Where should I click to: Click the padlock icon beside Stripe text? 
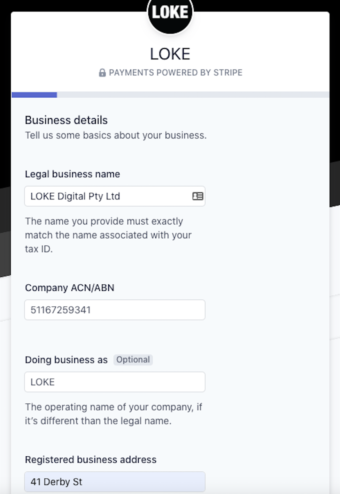tap(102, 73)
